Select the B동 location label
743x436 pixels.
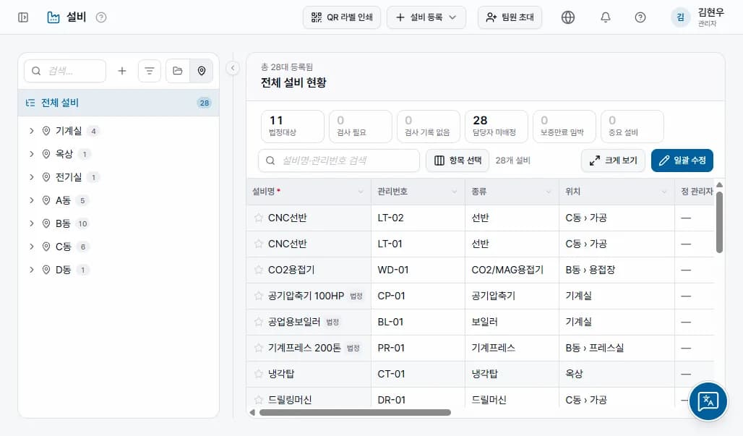[63, 223]
